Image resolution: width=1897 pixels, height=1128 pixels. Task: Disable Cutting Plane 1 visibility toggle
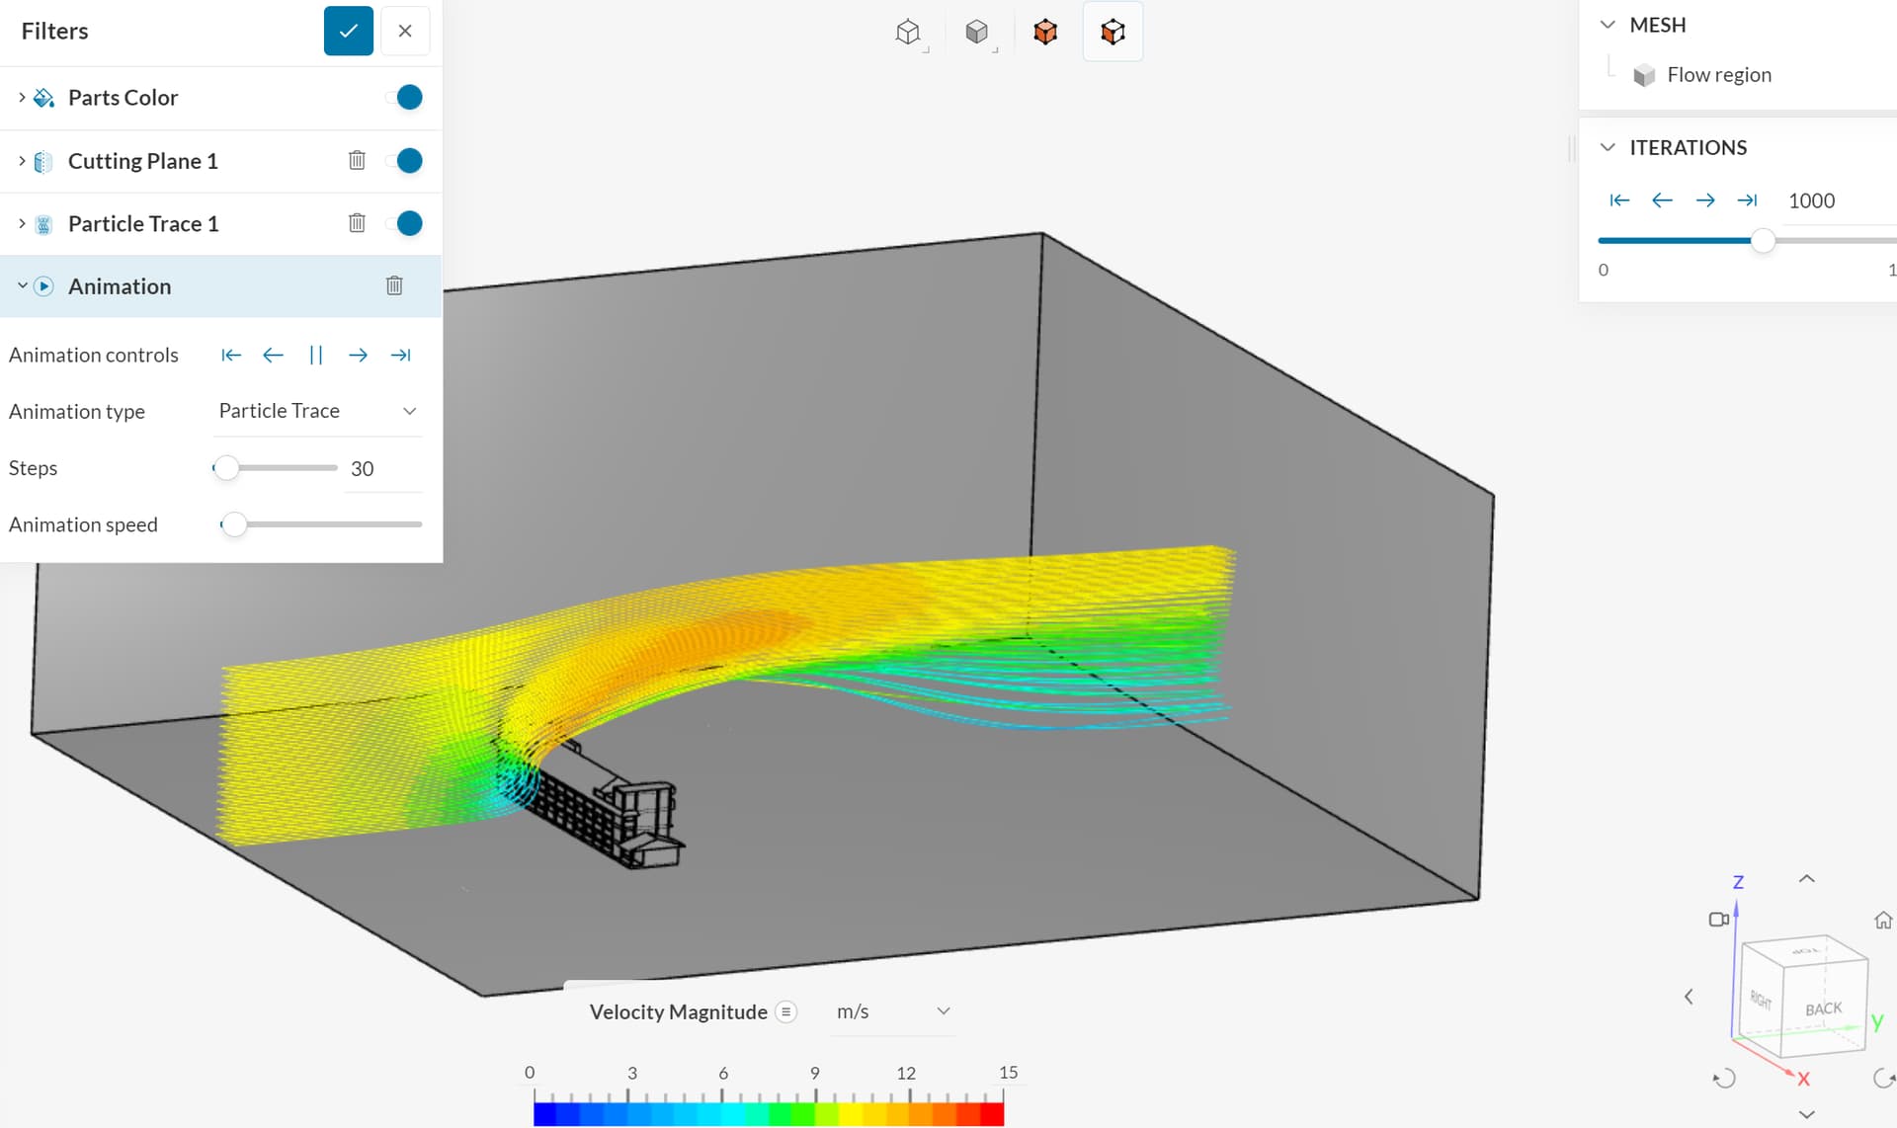(x=407, y=161)
